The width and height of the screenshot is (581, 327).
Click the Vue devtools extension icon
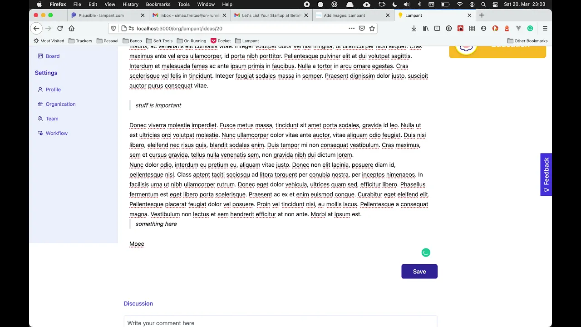(518, 28)
